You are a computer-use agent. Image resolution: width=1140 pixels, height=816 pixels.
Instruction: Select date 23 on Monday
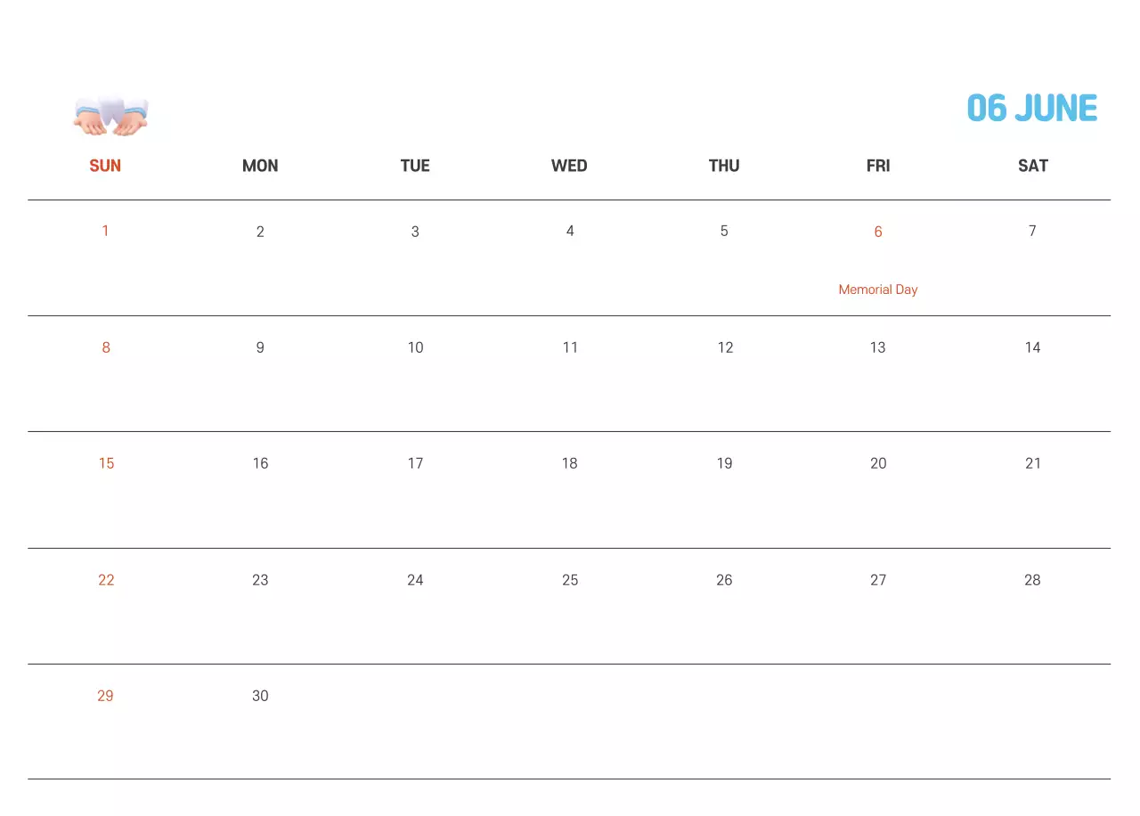(260, 580)
